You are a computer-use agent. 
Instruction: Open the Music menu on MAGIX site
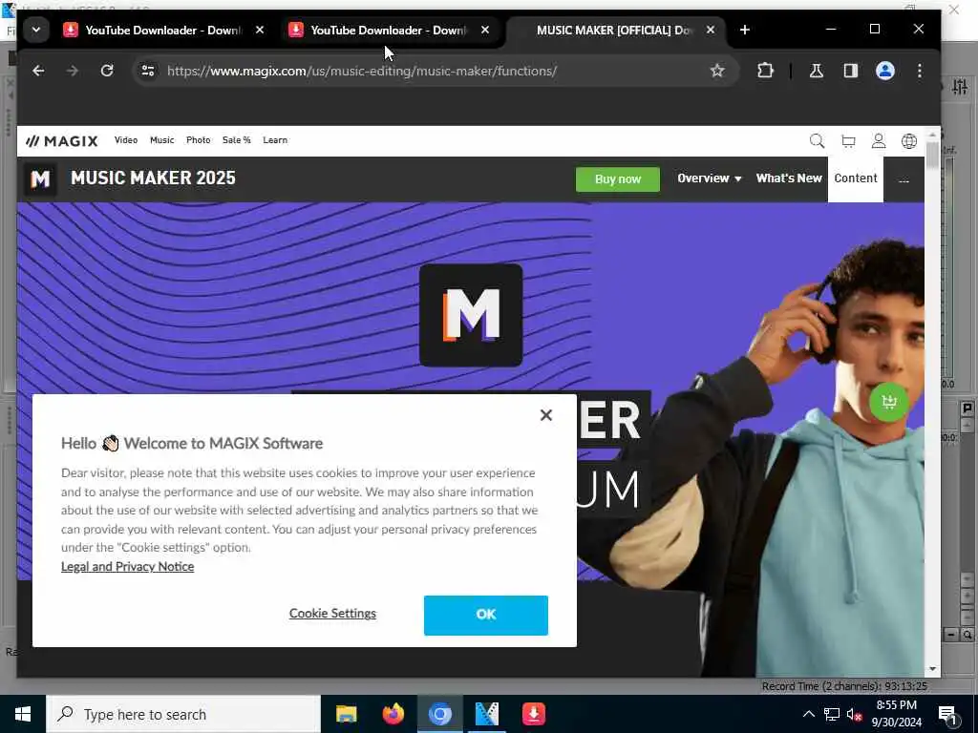[162, 140]
